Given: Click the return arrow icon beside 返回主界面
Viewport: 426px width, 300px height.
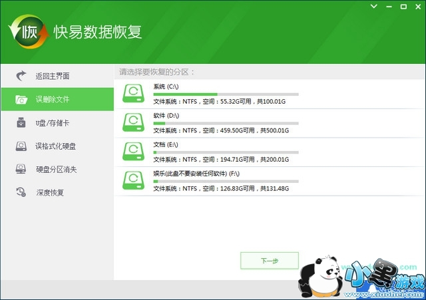Looking at the screenshot, I should [x=21, y=76].
